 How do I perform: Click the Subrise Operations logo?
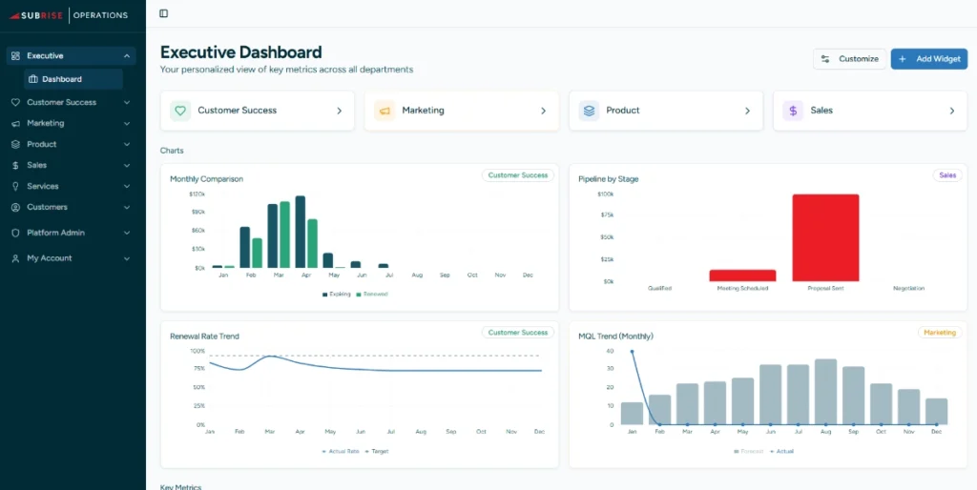[69, 15]
